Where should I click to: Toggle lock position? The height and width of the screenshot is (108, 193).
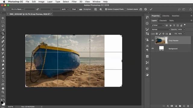163,34
